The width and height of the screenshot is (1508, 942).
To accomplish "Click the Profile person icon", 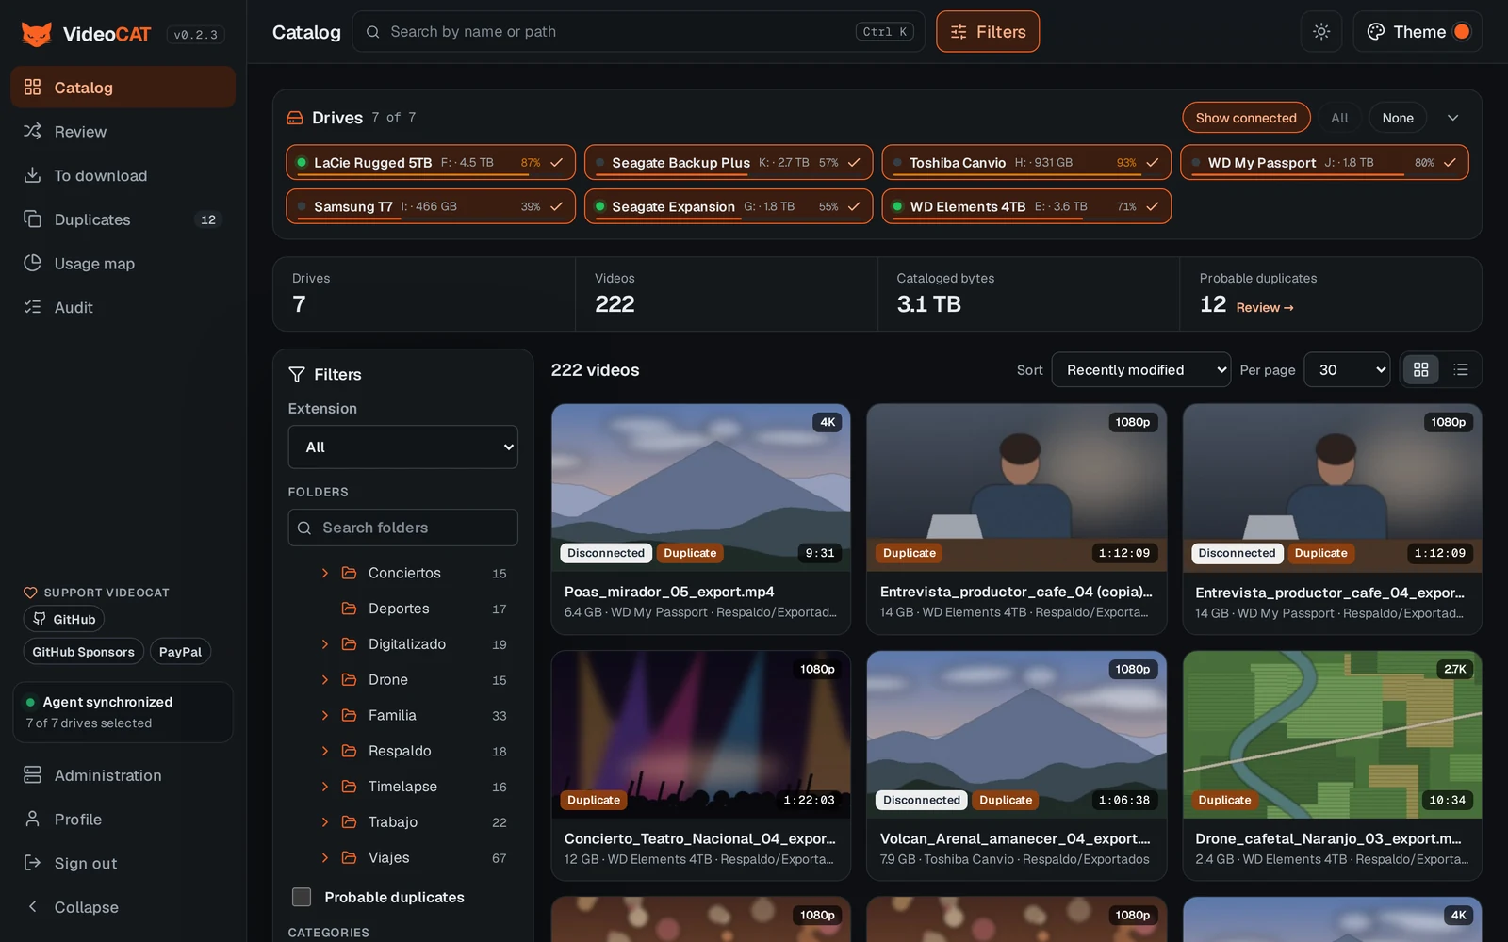I will (33, 820).
